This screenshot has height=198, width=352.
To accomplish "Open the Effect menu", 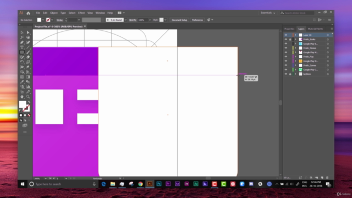I will (81, 13).
